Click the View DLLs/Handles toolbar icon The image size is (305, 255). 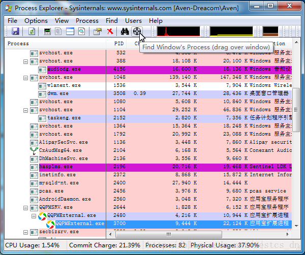(82, 31)
